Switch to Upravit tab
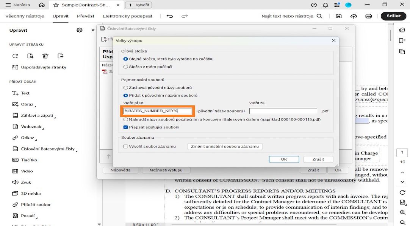 [x=60, y=16]
